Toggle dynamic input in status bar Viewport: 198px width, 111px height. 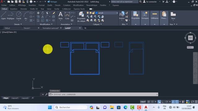point(159,102)
